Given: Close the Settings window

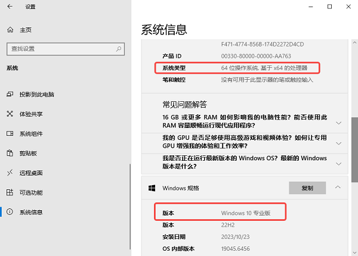Looking at the screenshot, I should [x=348, y=7].
